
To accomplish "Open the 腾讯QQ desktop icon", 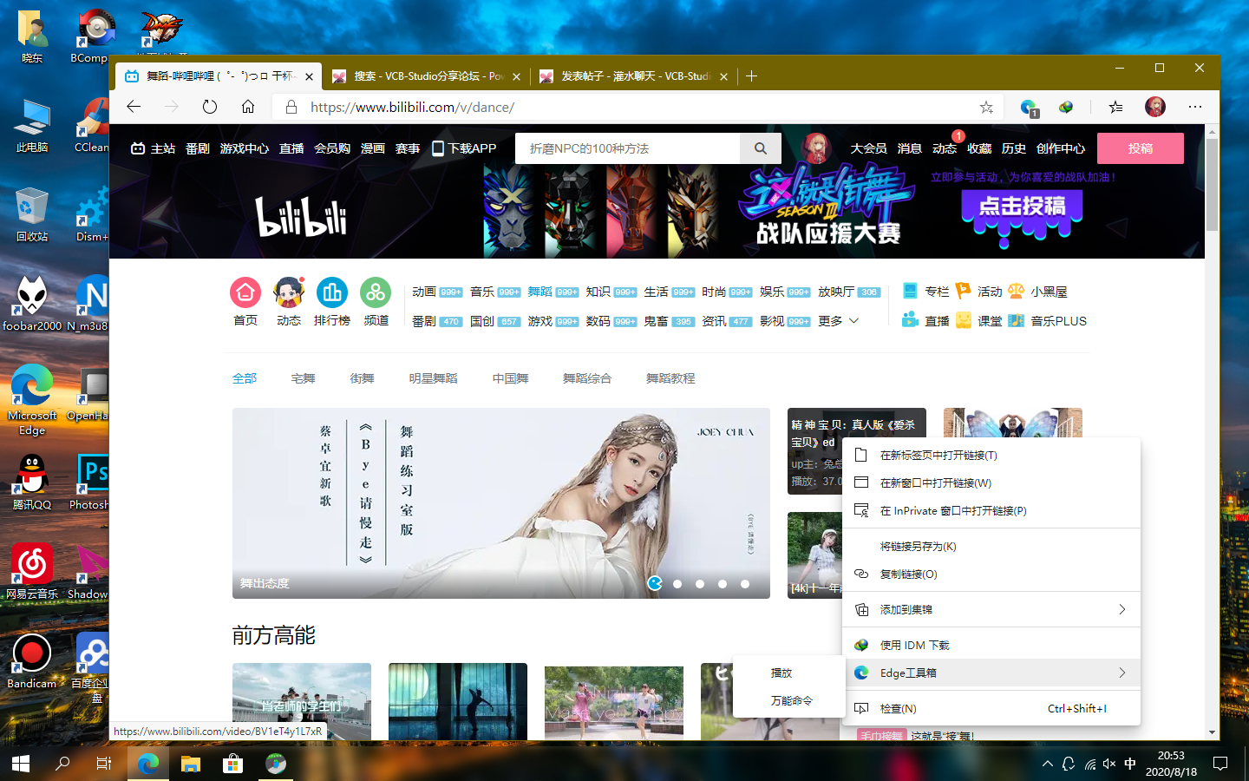I will (32, 482).
